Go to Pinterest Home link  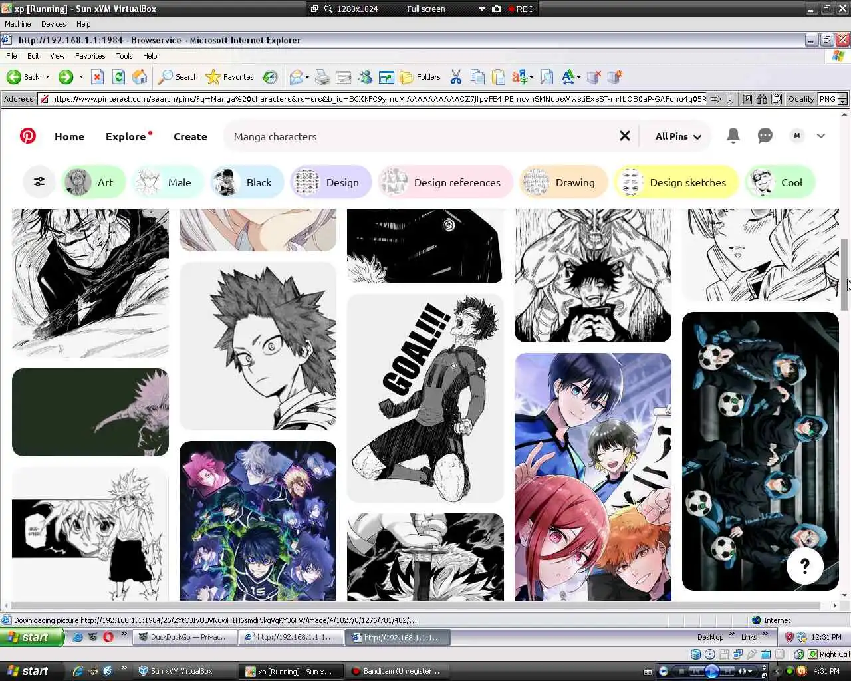(69, 136)
